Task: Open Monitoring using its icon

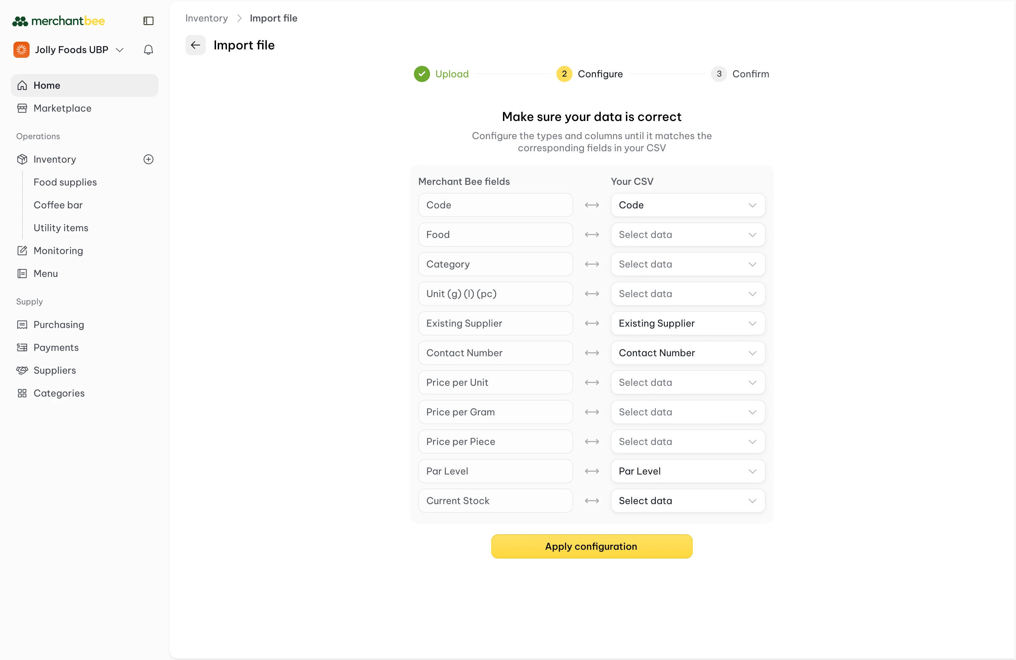Action: [x=22, y=251]
